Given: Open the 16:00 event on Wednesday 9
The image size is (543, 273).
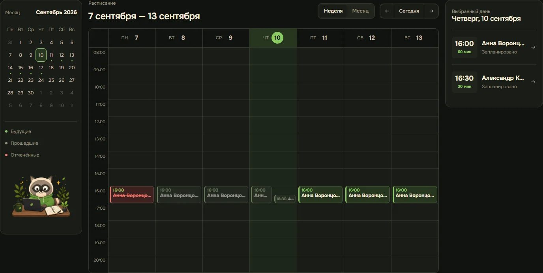Looking at the screenshot, I should click(226, 194).
